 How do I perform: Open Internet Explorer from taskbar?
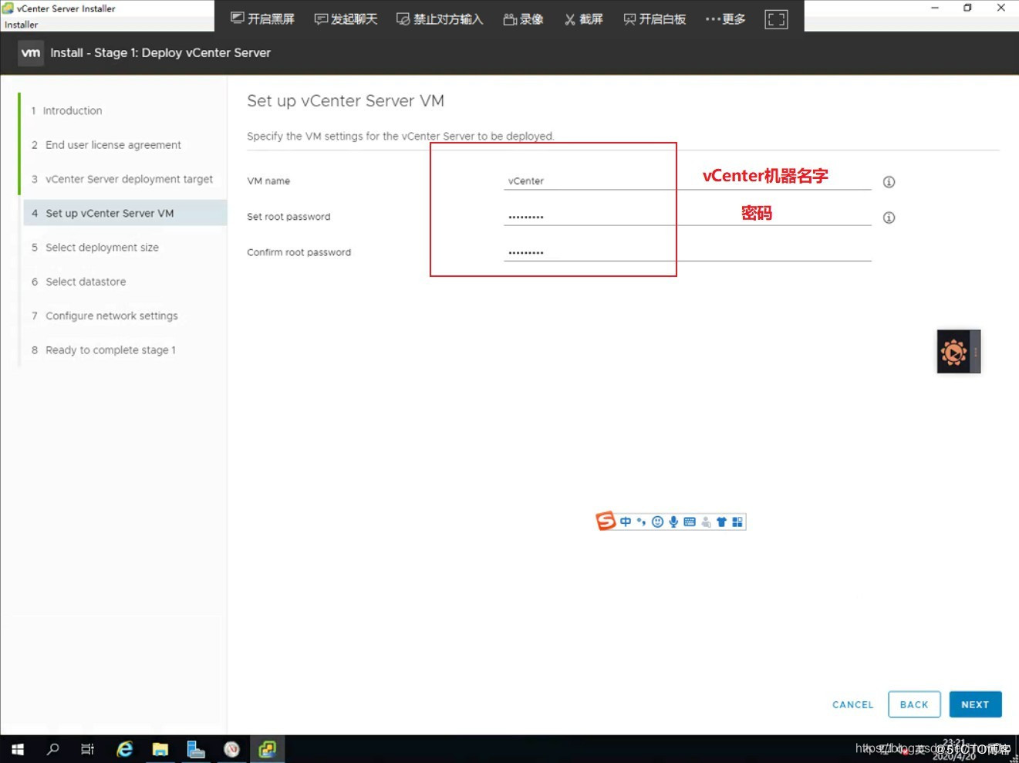tap(124, 748)
